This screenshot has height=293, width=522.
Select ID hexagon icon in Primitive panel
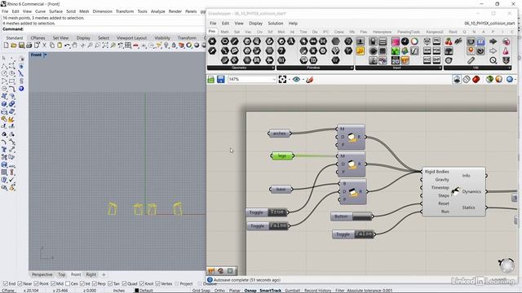313,60
